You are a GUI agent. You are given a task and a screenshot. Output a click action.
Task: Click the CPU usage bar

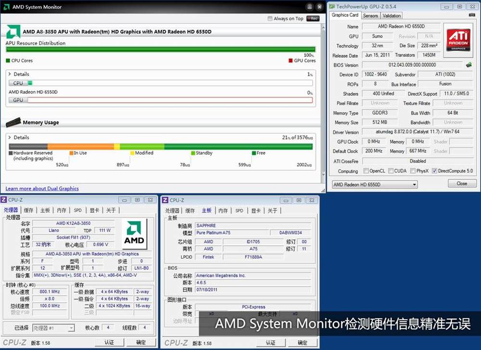(161, 83)
